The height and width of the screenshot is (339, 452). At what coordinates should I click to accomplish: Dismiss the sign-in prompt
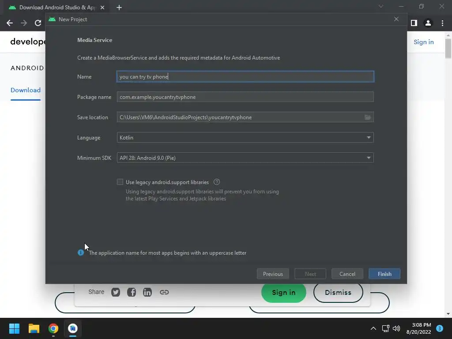click(x=338, y=293)
